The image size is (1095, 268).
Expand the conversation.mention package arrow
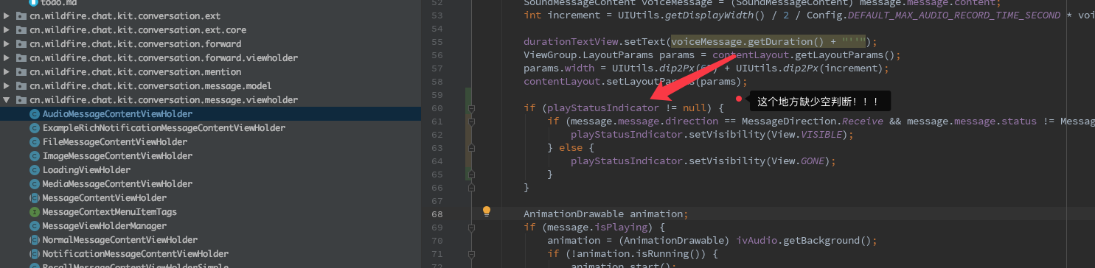pyautogui.click(x=7, y=72)
